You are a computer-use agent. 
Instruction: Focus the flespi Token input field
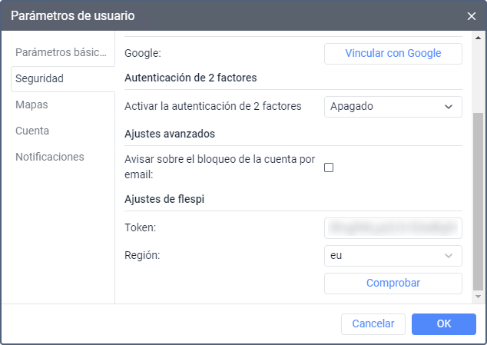393,227
